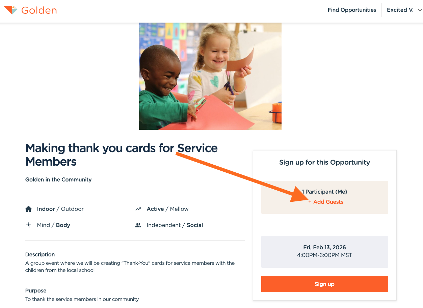
Task: Open the Excited V. user menu
Action: [x=400, y=10]
